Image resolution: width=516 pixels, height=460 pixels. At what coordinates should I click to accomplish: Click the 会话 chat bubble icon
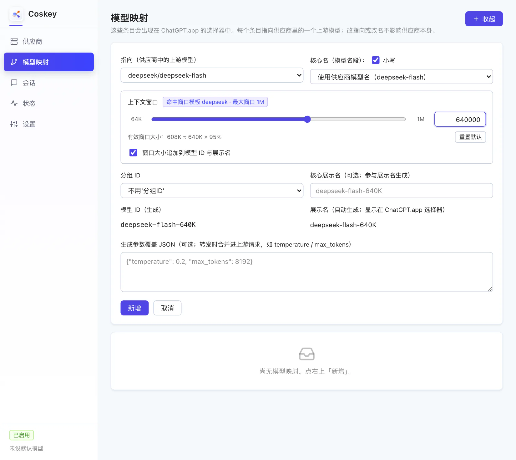14,83
